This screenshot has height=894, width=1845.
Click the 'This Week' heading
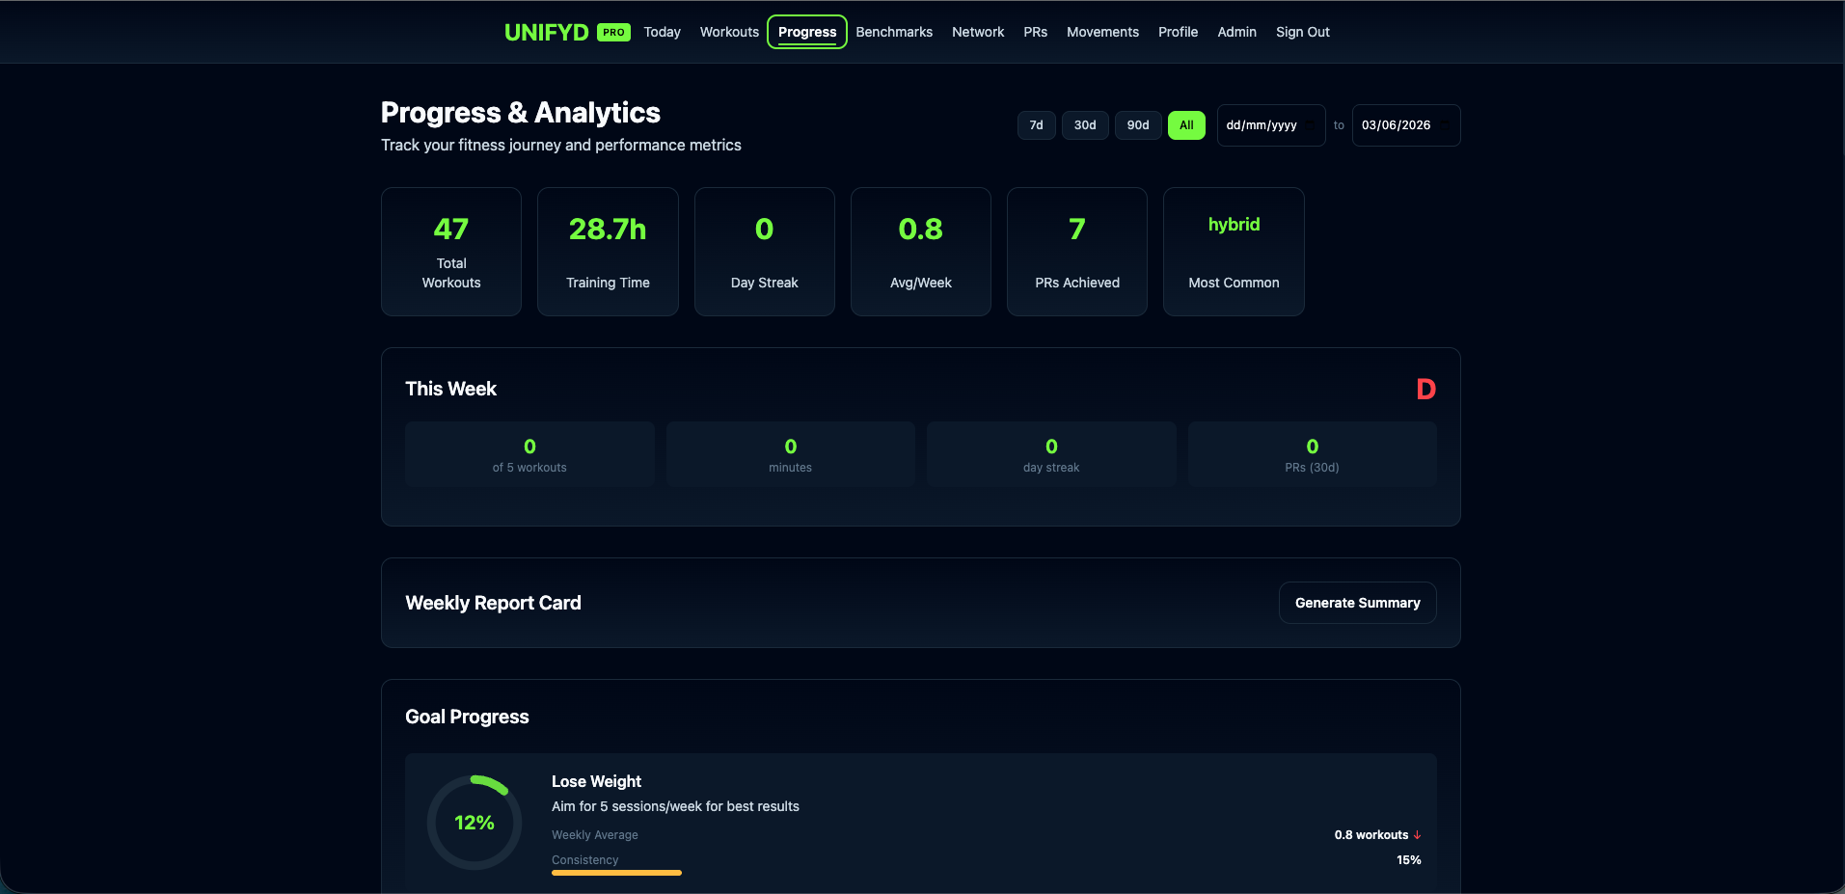[450, 389]
